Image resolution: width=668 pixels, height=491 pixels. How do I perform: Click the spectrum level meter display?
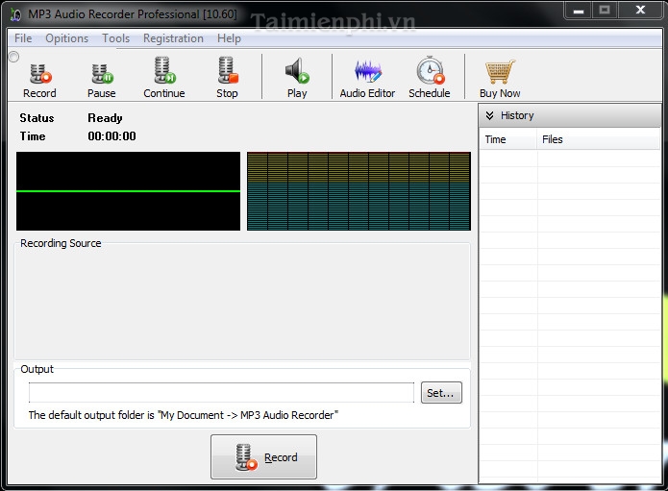(359, 191)
